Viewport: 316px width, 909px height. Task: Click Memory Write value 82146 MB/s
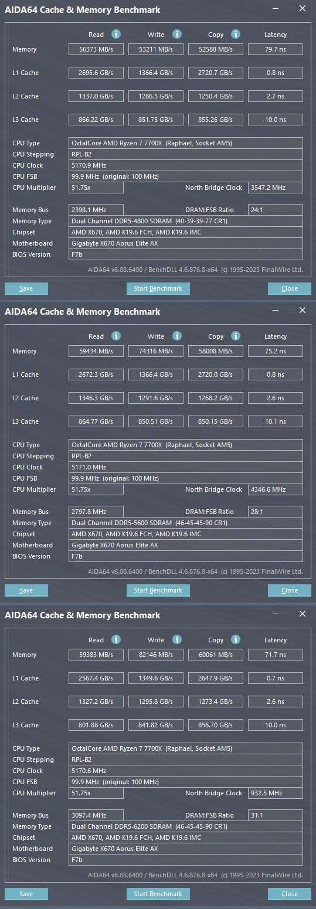[156, 655]
